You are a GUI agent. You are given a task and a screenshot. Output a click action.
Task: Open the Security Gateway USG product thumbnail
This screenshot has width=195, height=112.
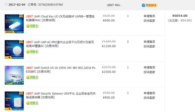click(14, 101)
